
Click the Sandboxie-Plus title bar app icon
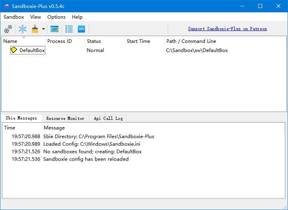6,6
